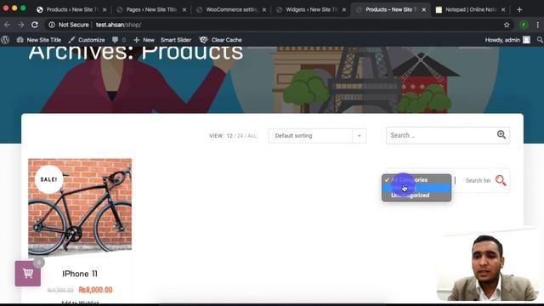Click the Not Secure site info icon

[52, 25]
